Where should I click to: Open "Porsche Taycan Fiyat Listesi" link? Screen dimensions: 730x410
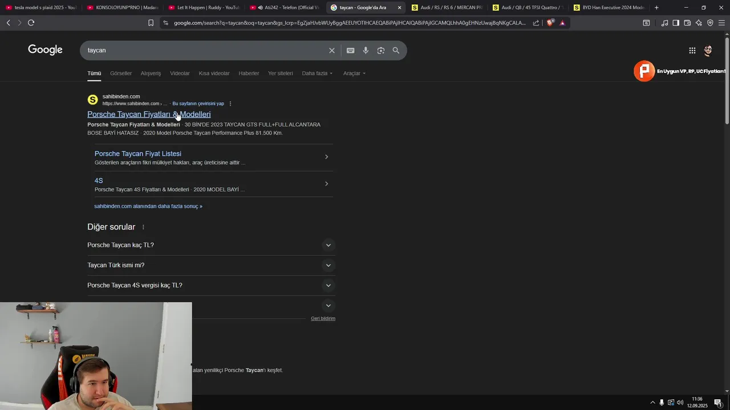pyautogui.click(x=138, y=154)
